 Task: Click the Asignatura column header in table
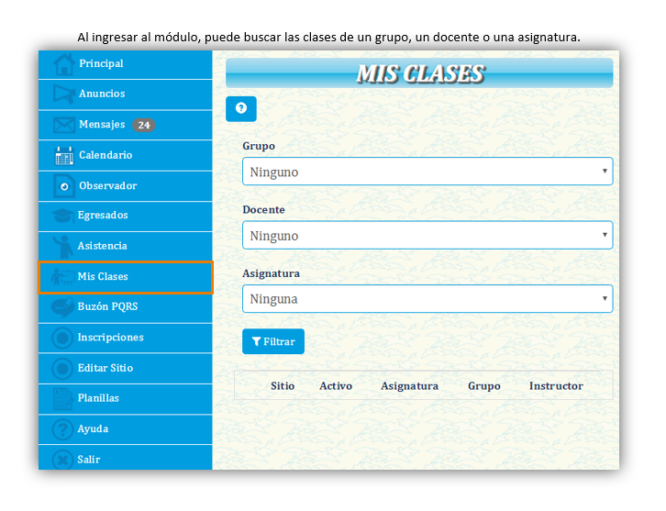409,386
